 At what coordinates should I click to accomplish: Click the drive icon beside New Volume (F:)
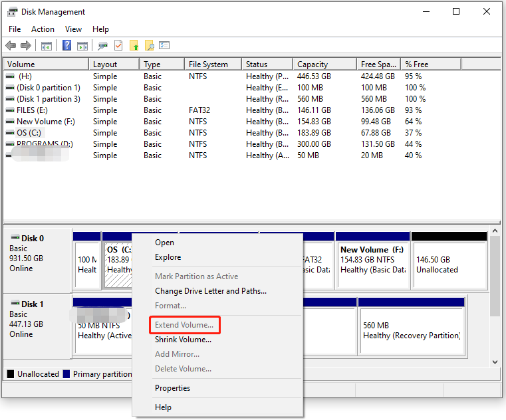click(x=10, y=122)
